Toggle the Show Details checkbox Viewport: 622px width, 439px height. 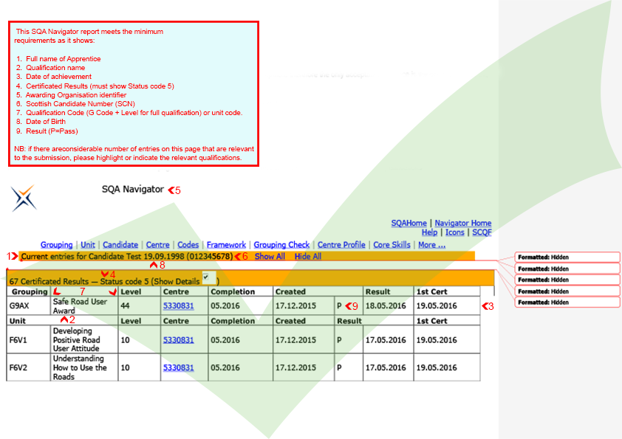click(207, 277)
